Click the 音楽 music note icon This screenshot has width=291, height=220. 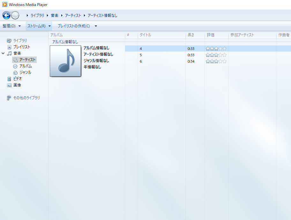tap(9, 53)
